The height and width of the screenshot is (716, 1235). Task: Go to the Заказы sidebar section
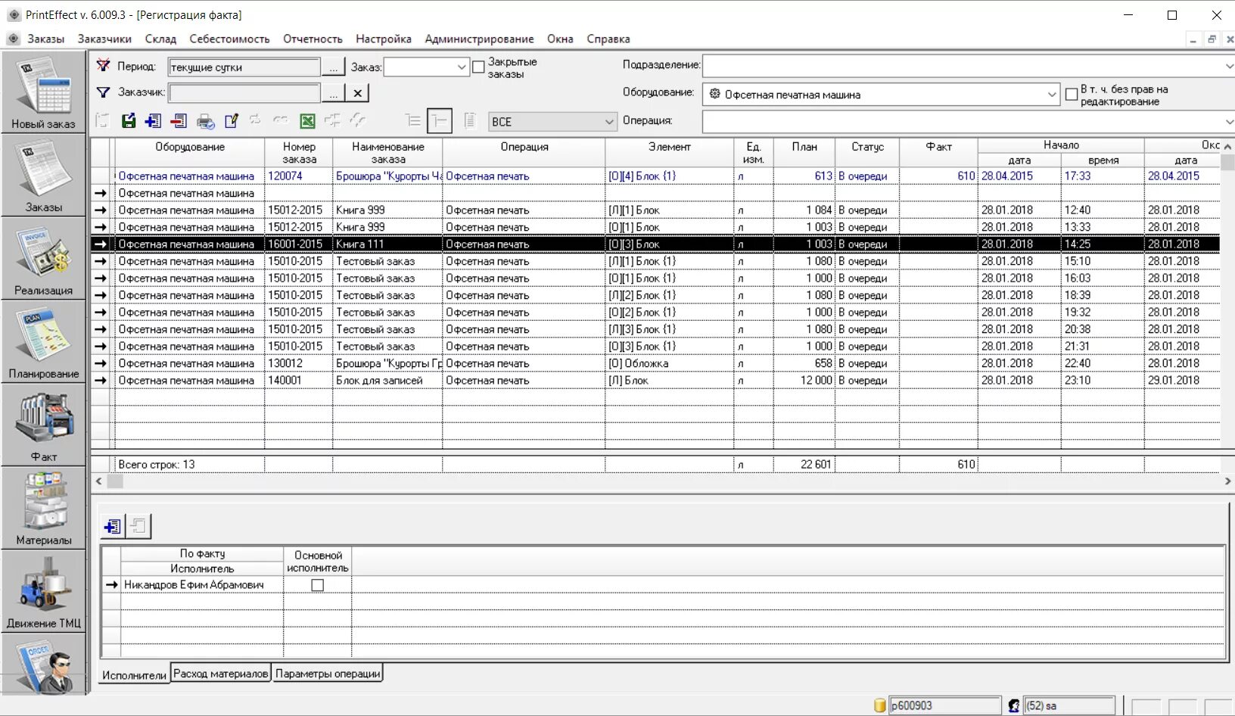tap(43, 176)
